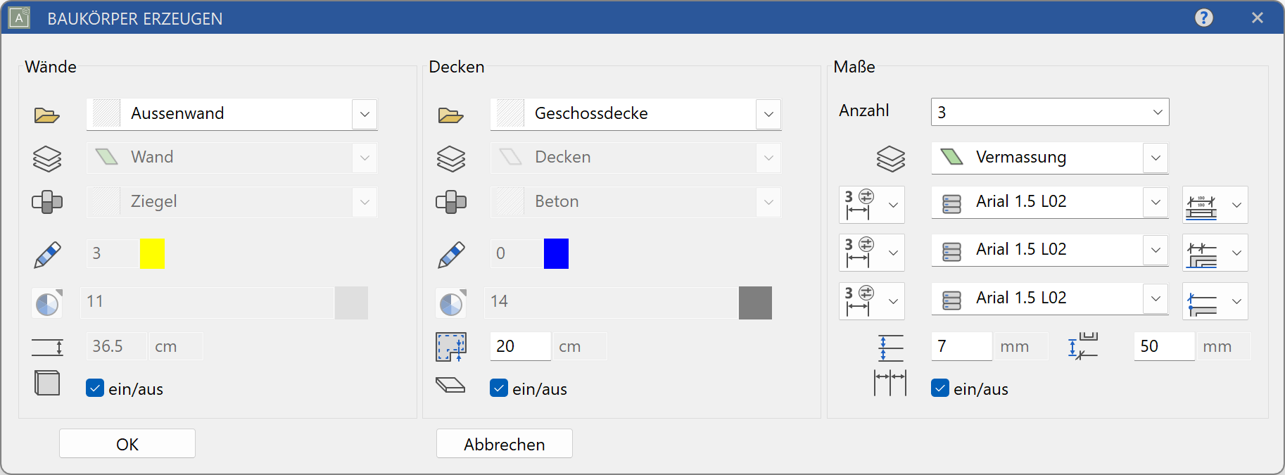Expand the Vermassung layer dropdown

[1156, 158]
